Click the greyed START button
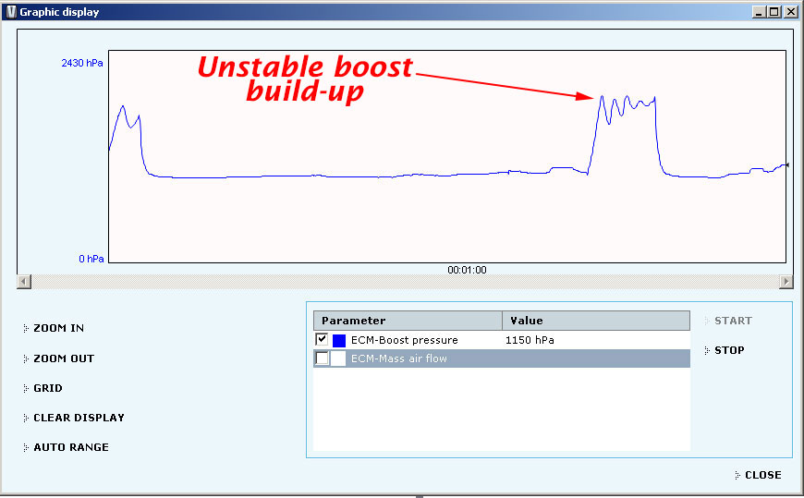 pyautogui.click(x=728, y=321)
